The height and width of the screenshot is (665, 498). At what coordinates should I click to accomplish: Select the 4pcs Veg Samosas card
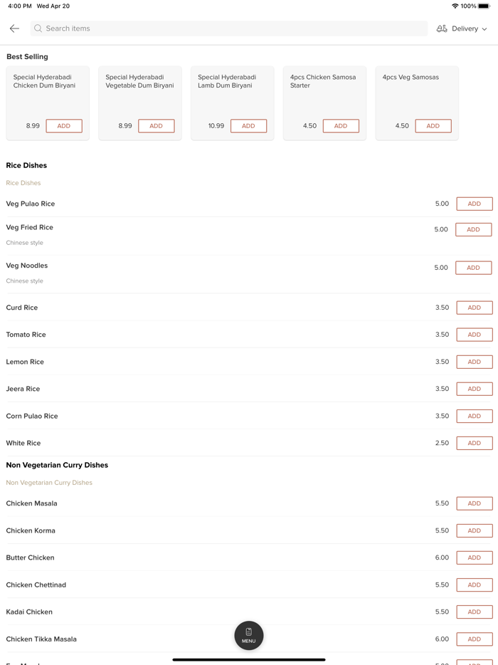pyautogui.click(x=417, y=93)
